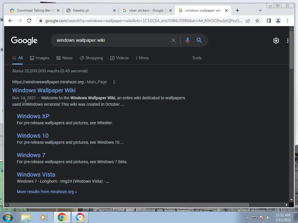Click the scroll left arrow
This screenshot has width=298, height=223.
click(x=6, y=205)
